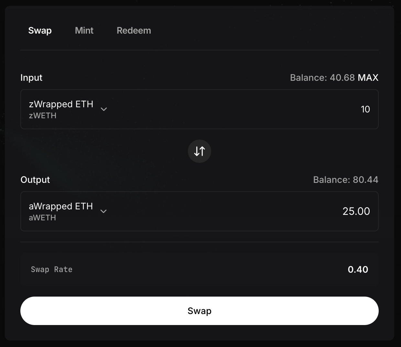This screenshot has width=401, height=347.
Task: Click the Input section label
Action: (x=31, y=78)
